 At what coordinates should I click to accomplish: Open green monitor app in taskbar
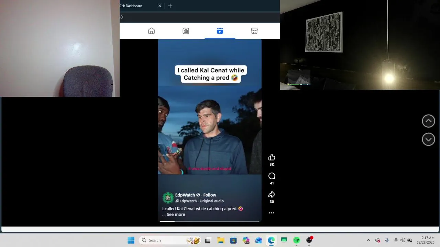point(284,240)
